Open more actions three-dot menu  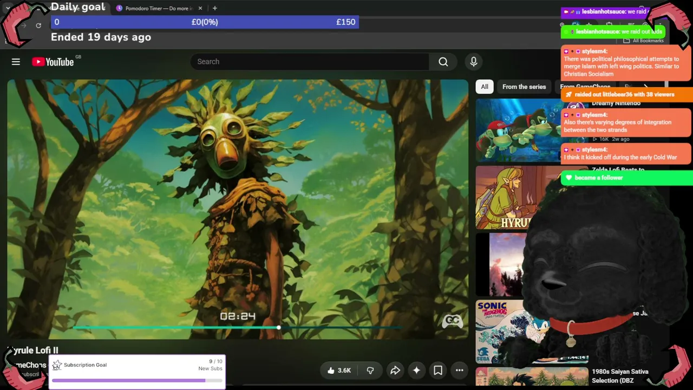click(459, 370)
